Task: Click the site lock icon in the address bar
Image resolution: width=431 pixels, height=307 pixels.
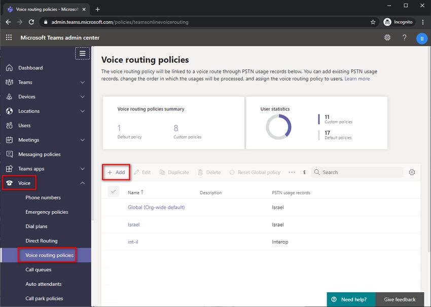Action: pos(46,22)
